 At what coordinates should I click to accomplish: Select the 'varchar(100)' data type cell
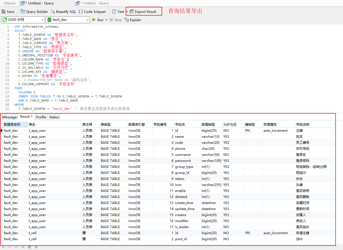[212, 160]
